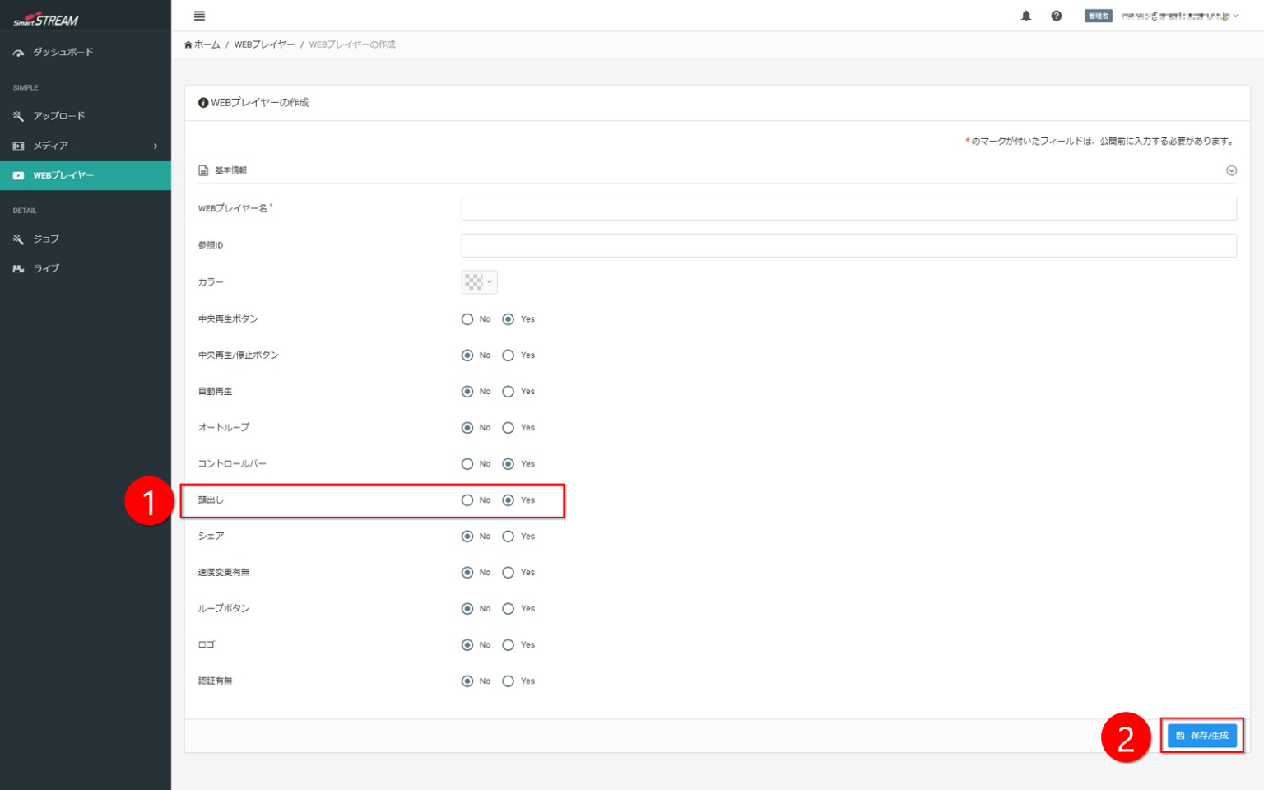
Task: Open the カラー color picker swatch
Action: [x=479, y=282]
